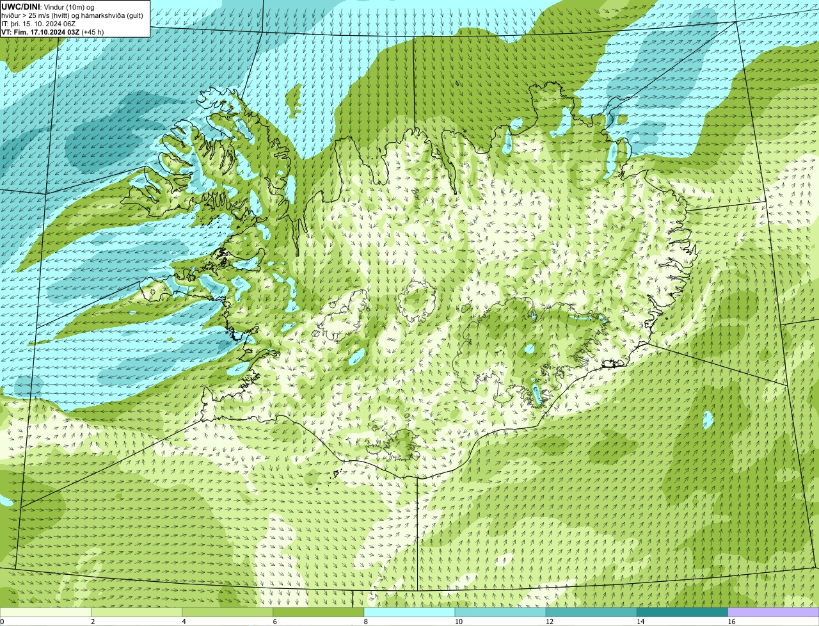
Task: Click the dark teal 14–16 legend segment
Action: point(682,612)
